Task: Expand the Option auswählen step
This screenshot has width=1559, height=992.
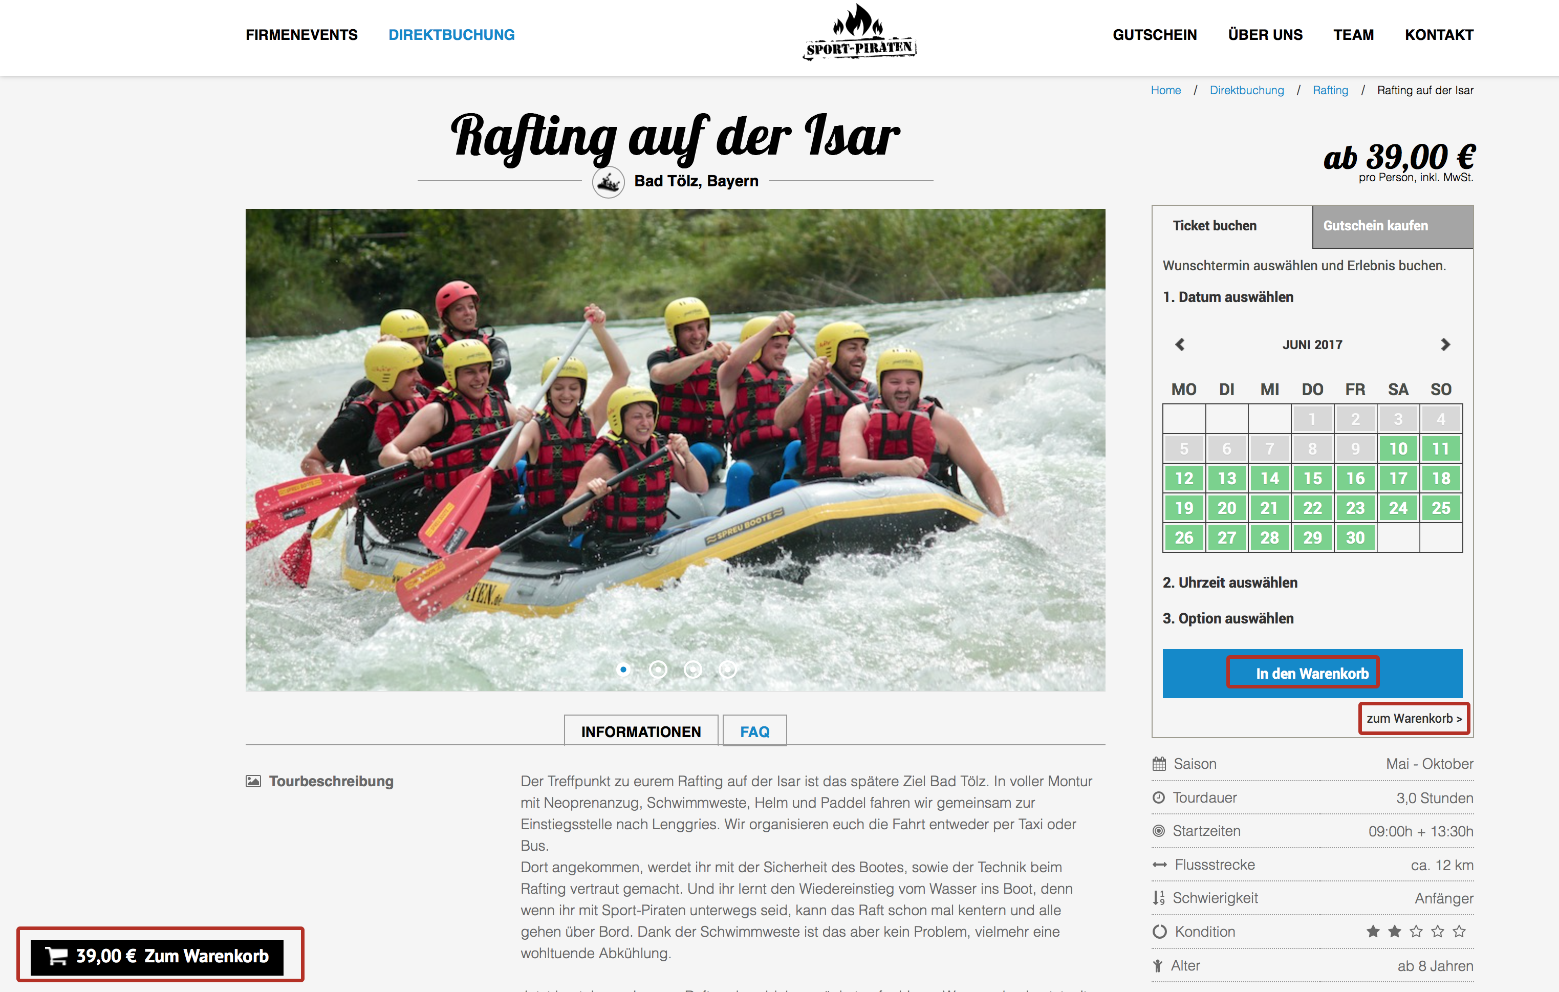Action: click(x=1228, y=618)
